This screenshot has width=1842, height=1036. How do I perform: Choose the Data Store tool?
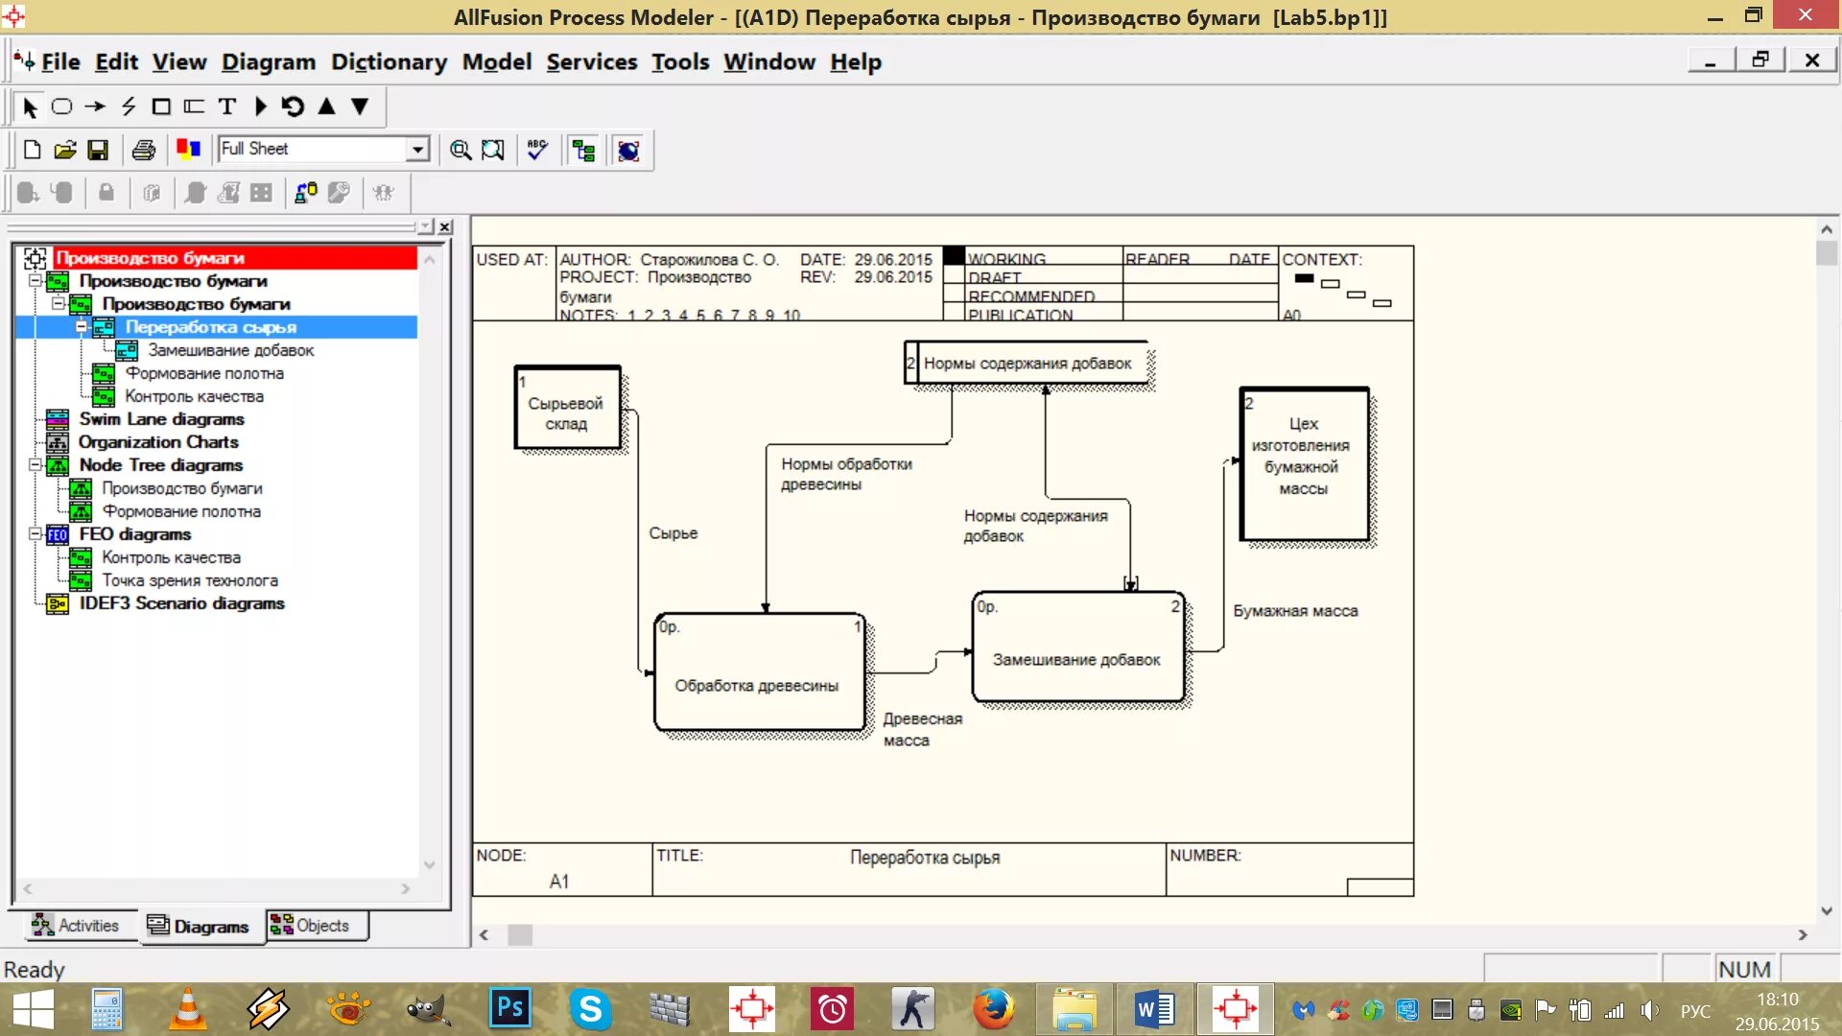coord(194,106)
